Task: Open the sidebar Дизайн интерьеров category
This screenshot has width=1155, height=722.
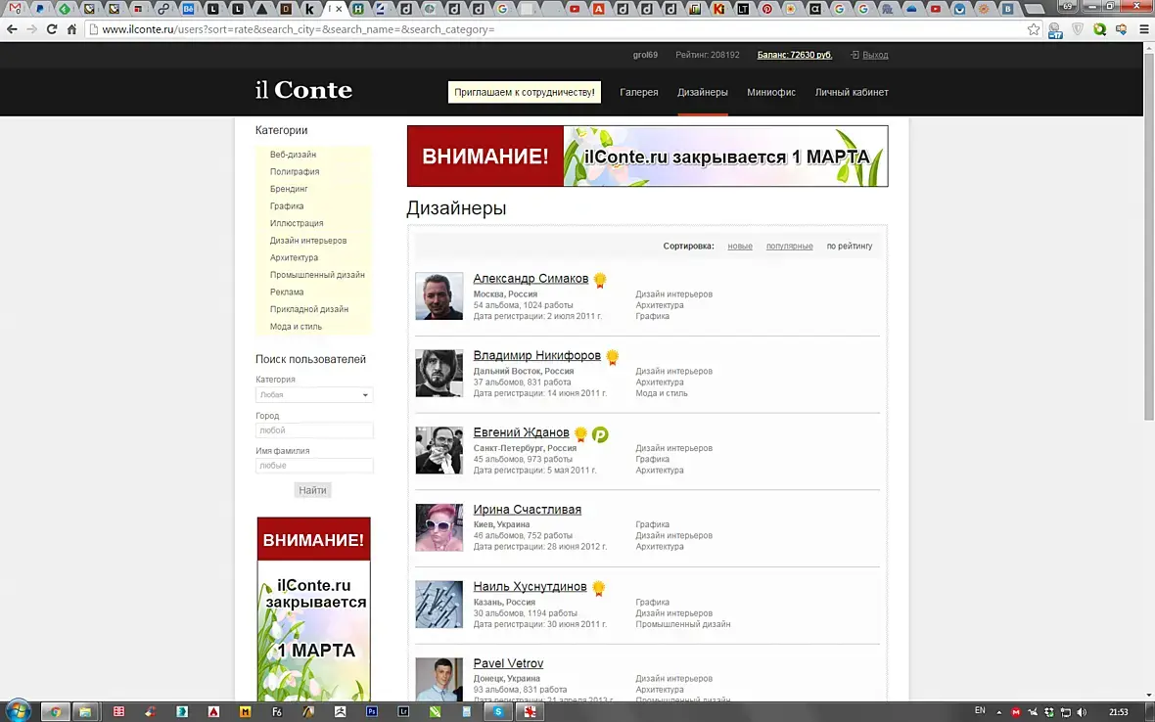Action: tap(308, 241)
